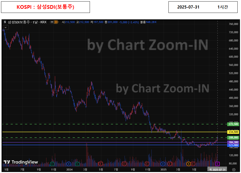Image resolution: width=241 pixels, height=173 pixels.
Task: Open the red E earnings marker above 5월 2024
Action: pos(101,164)
